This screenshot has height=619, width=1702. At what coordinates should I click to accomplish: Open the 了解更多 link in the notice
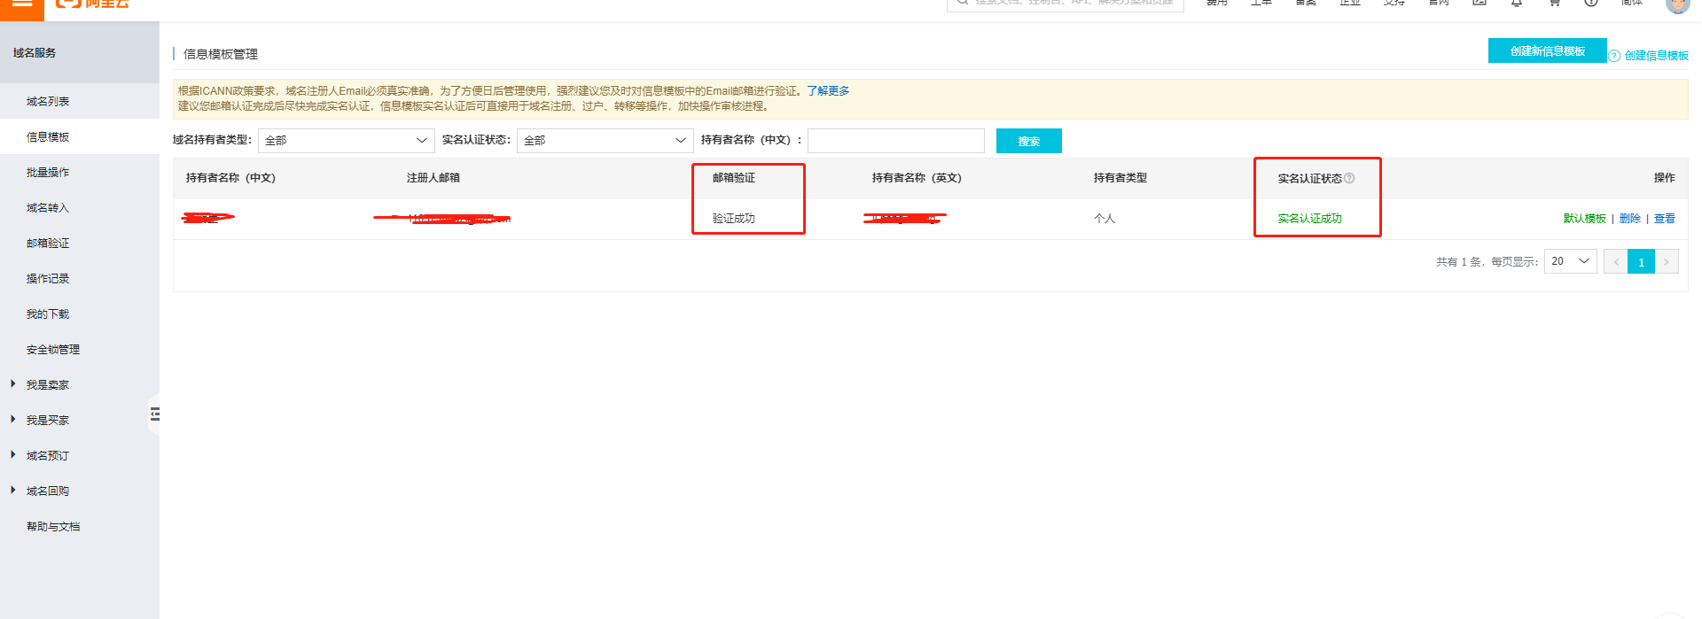[x=828, y=90]
